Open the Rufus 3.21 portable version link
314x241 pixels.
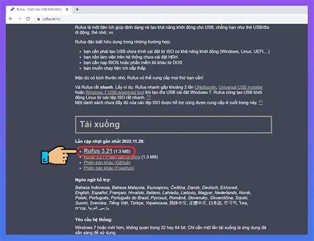tap(112, 157)
